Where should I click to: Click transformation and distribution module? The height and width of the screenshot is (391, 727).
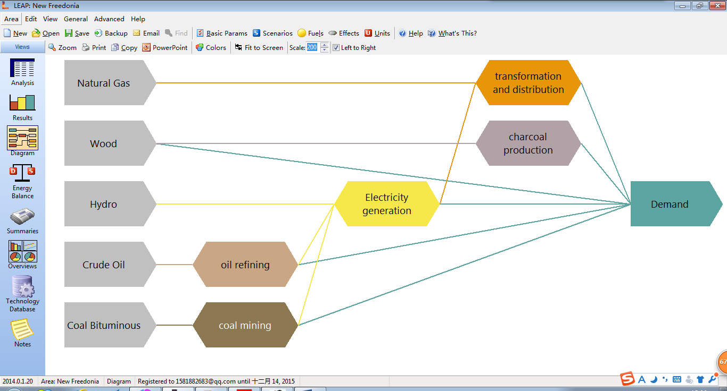tap(528, 83)
